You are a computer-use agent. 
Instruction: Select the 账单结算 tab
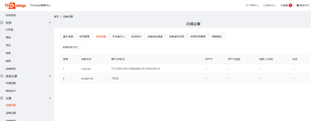(101, 37)
